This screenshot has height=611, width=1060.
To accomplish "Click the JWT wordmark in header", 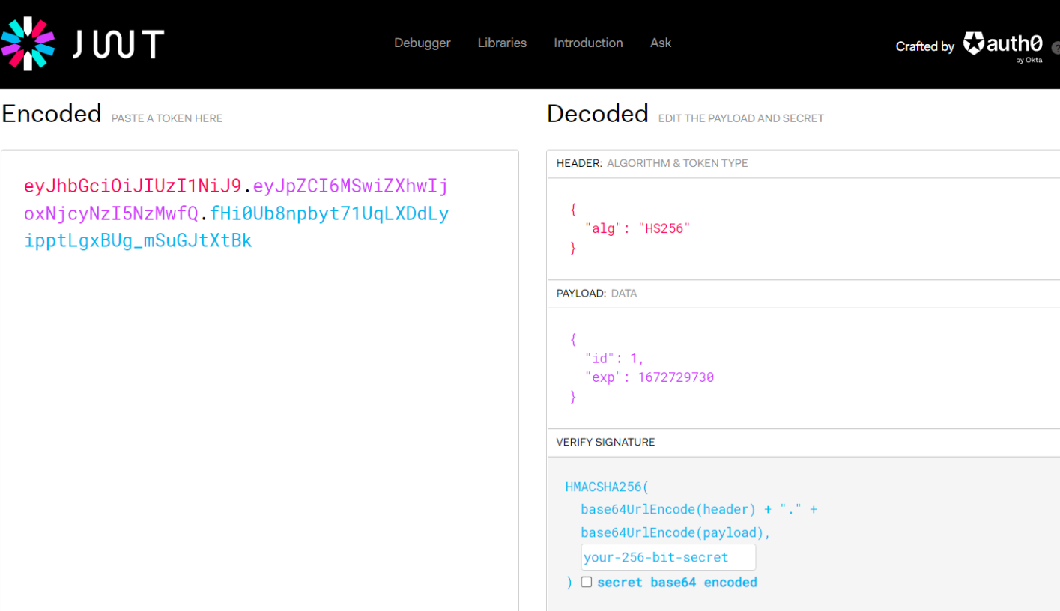I will tap(118, 44).
